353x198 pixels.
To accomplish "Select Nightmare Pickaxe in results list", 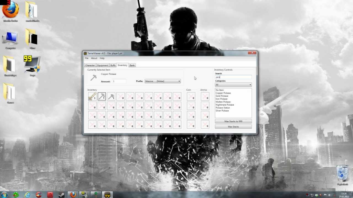I will 225,105.
